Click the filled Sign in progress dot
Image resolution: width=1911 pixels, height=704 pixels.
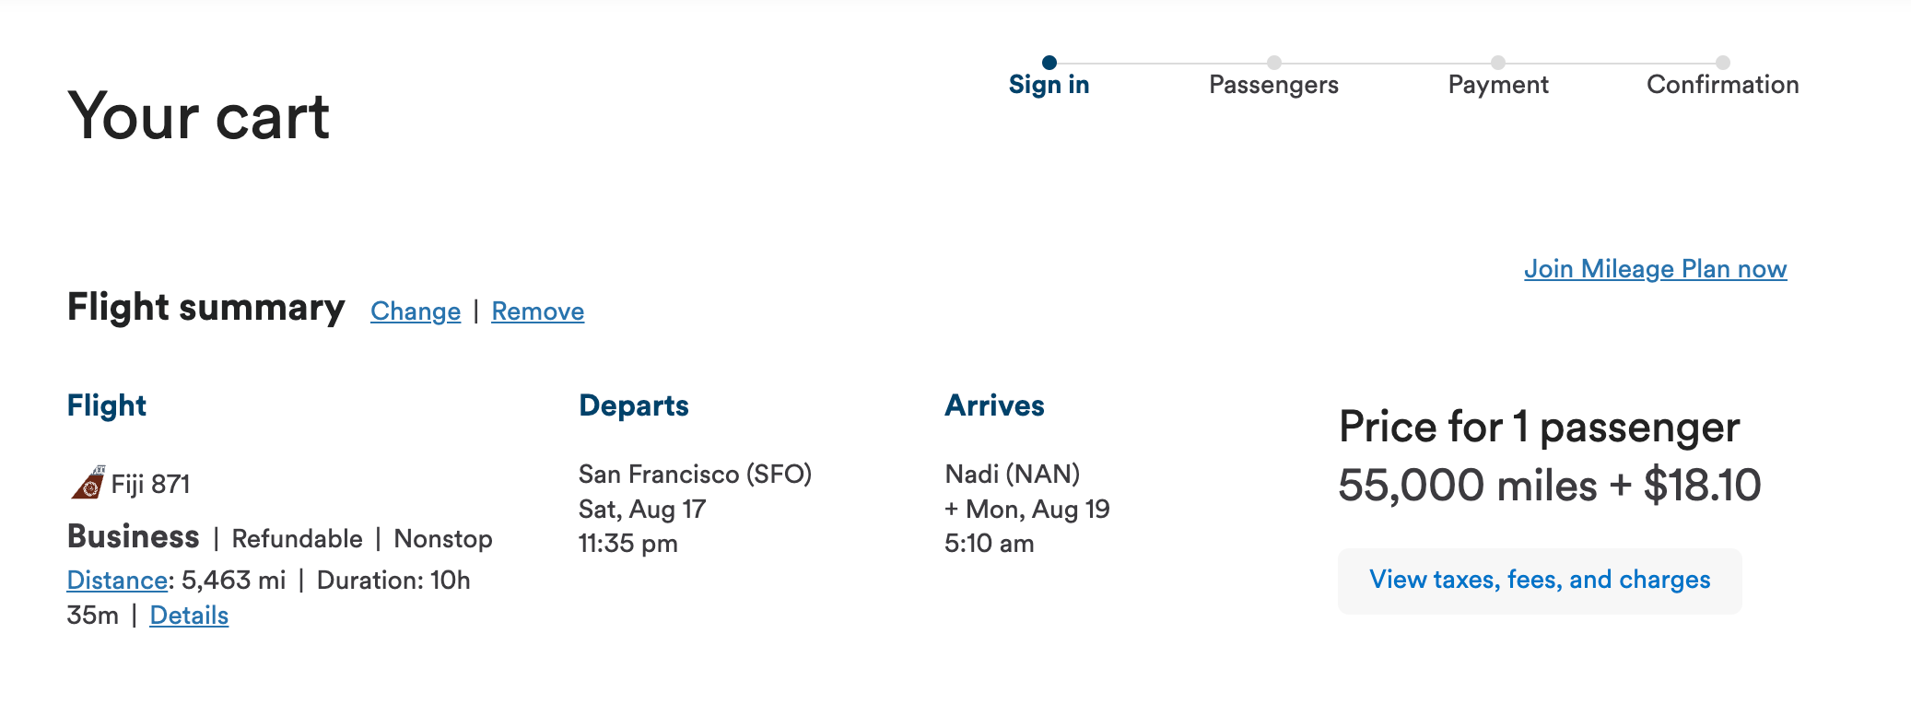(1050, 63)
